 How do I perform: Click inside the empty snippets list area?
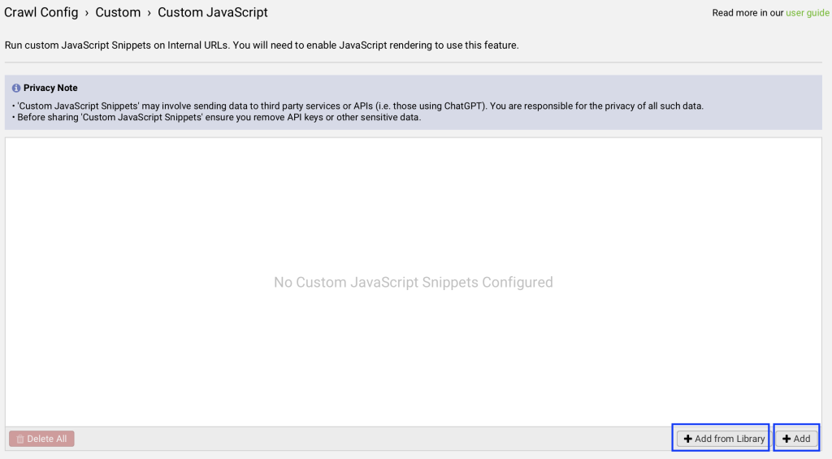pyautogui.click(x=414, y=212)
